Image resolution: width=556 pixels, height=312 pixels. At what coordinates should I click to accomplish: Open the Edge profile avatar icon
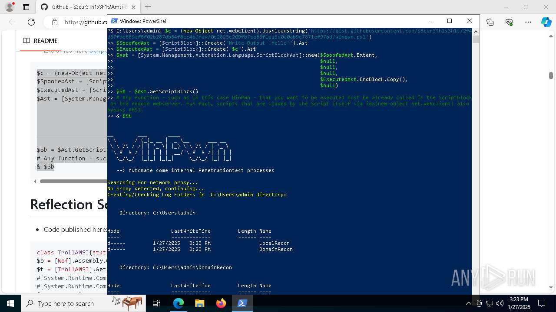10,7
